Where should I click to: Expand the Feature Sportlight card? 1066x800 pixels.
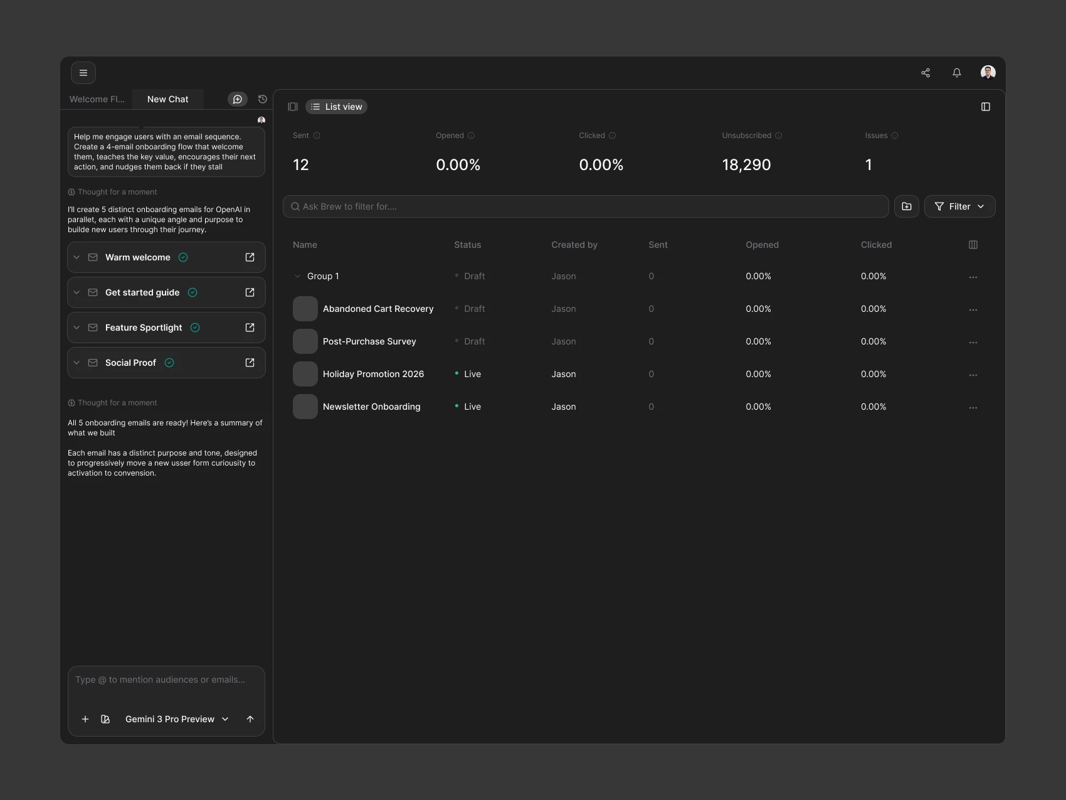(77, 328)
